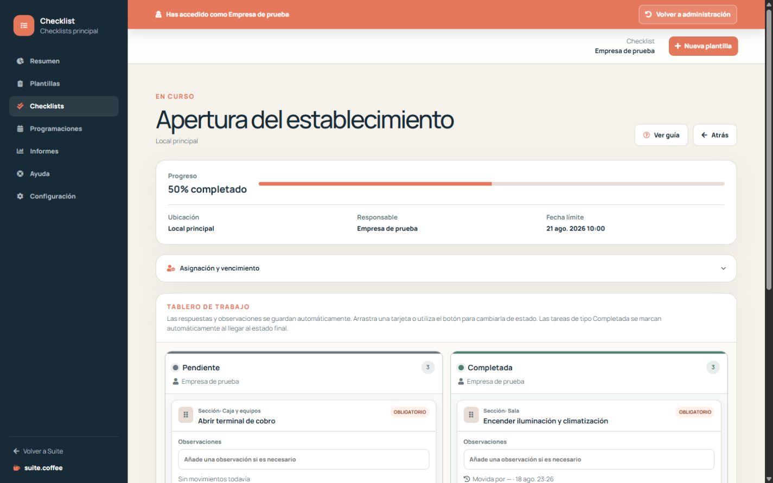The width and height of the screenshot is (773, 483).
Task: Open Configuración from the sidebar
Action: point(64,196)
